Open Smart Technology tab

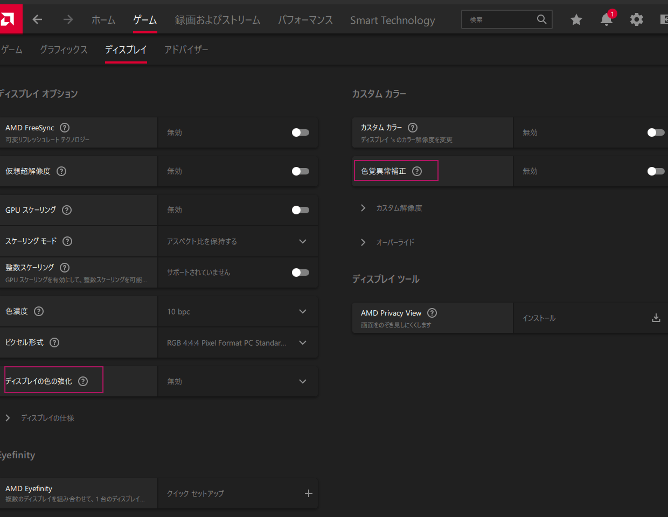pos(393,20)
